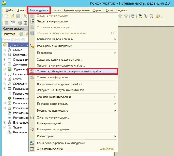Viewport: 174px width, 156px height.
Task: Expand the Журналы документов tree node
Action: point(5,69)
